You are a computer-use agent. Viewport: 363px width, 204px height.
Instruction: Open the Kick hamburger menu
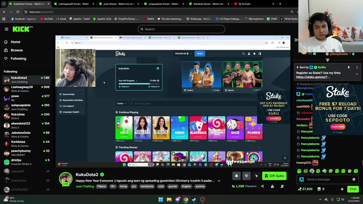[7, 29]
